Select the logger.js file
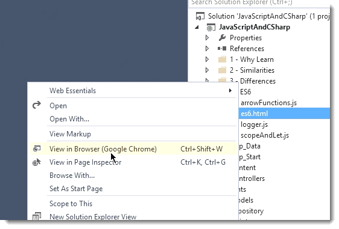This screenshot has width=339, height=229. [254, 124]
